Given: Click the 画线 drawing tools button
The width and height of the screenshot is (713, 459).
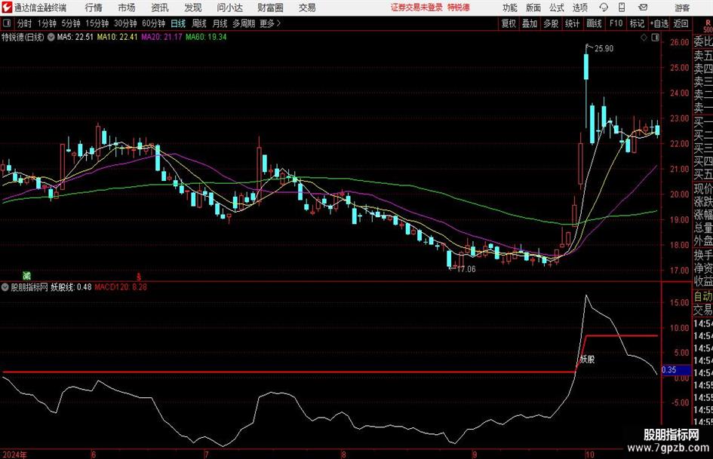Looking at the screenshot, I should [594, 23].
